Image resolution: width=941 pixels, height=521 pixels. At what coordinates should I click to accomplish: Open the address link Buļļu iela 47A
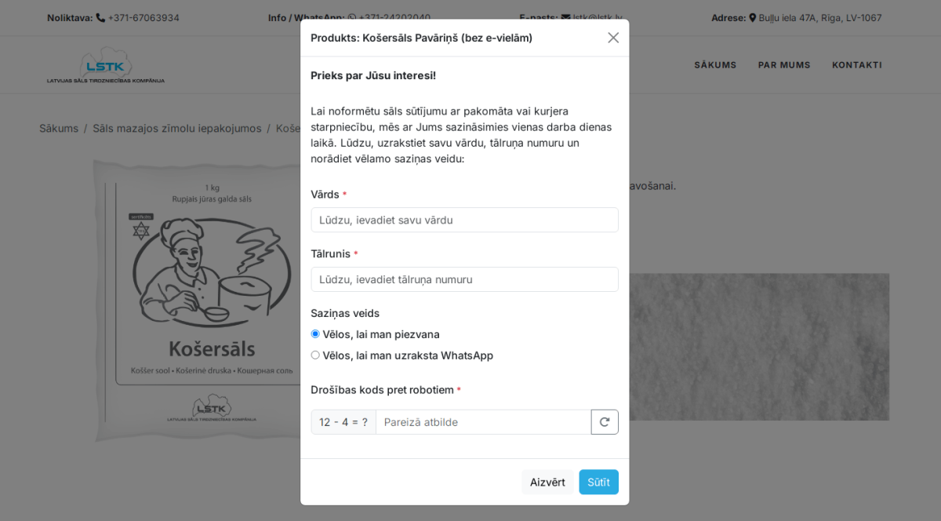click(x=819, y=18)
